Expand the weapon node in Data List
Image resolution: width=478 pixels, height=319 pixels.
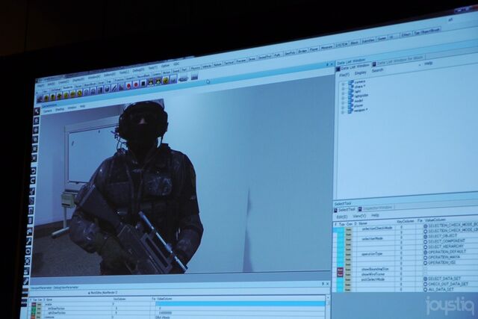(344, 112)
